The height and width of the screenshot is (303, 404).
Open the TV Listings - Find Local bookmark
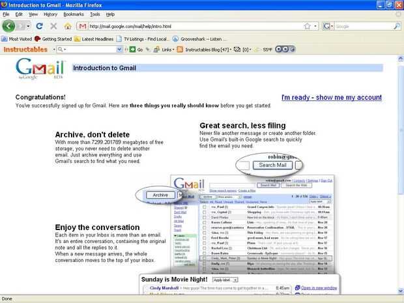pyautogui.click(x=143, y=39)
